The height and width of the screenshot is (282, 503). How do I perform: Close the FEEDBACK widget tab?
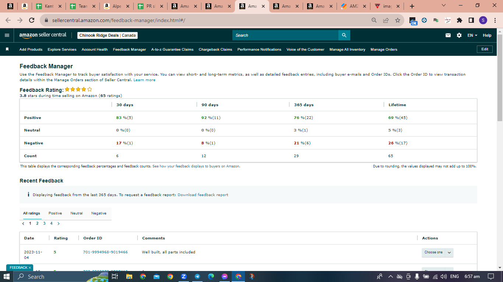point(29,268)
